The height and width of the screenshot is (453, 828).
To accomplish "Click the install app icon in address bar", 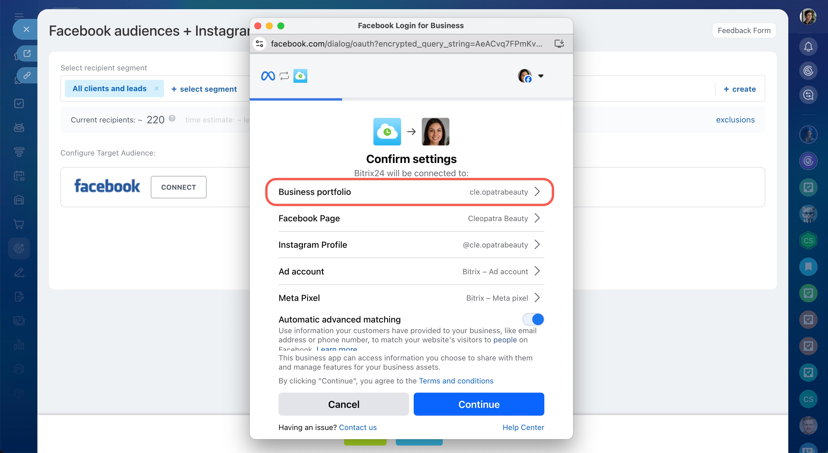I will coord(559,44).
